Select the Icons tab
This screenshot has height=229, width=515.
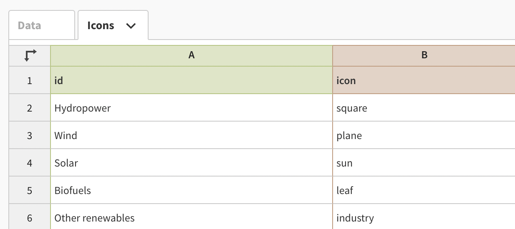[x=101, y=26]
